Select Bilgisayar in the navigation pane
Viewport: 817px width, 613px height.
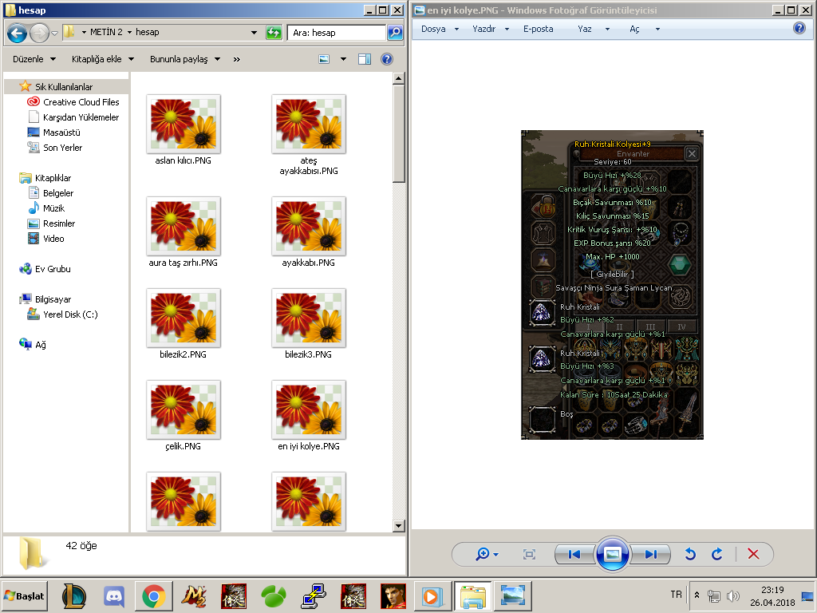coord(53,299)
